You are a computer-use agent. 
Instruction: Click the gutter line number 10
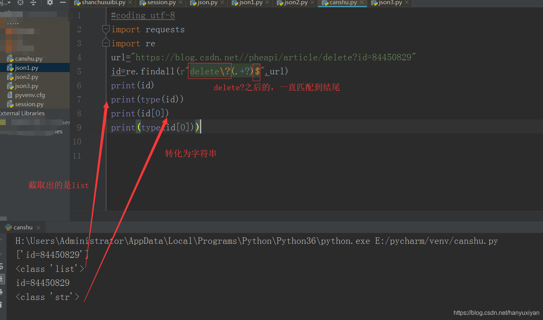point(77,142)
